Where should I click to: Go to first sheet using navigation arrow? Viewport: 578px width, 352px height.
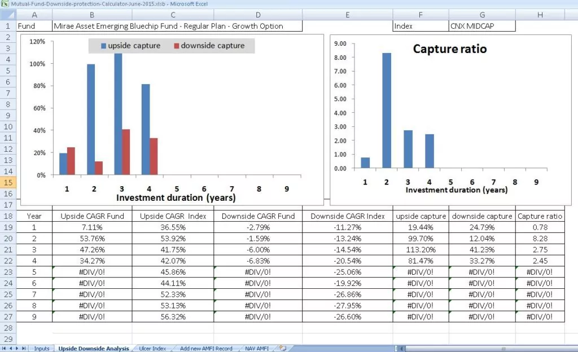point(4,348)
